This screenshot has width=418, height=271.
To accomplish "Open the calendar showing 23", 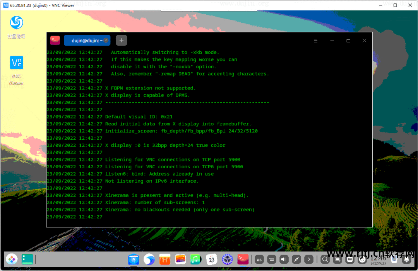I will point(211,259).
